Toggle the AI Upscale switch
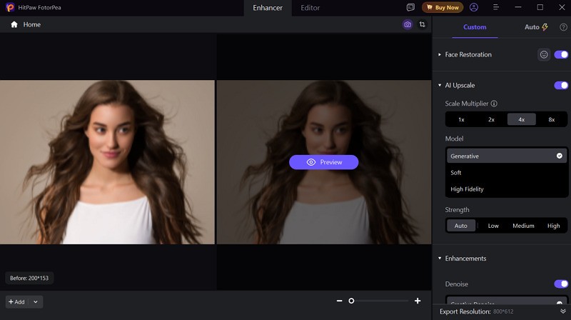The image size is (571, 320). click(x=561, y=85)
